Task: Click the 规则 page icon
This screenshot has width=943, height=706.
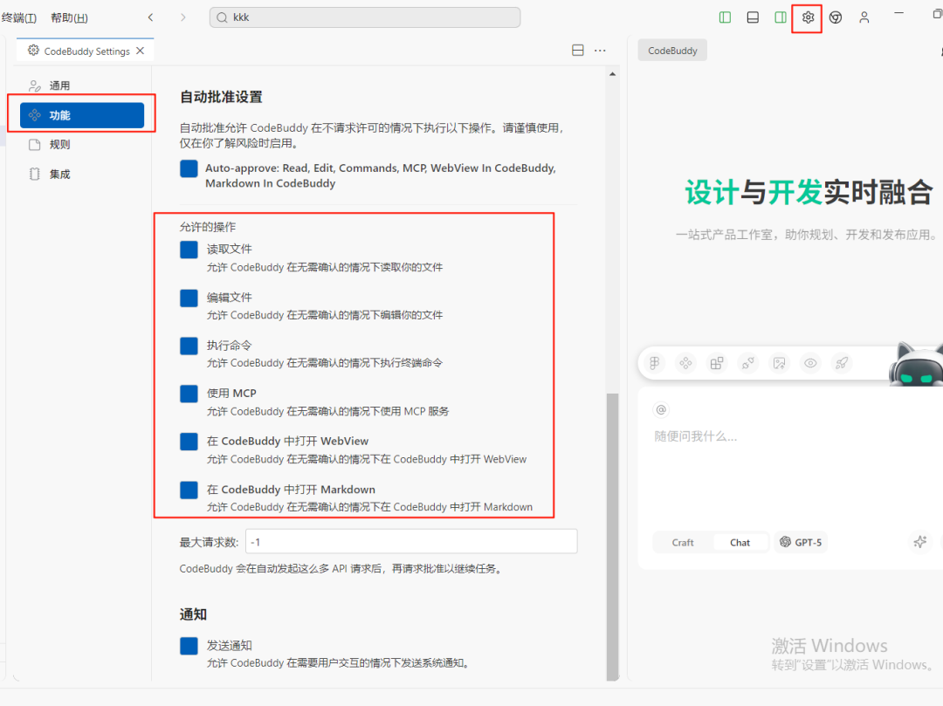Action: [34, 144]
